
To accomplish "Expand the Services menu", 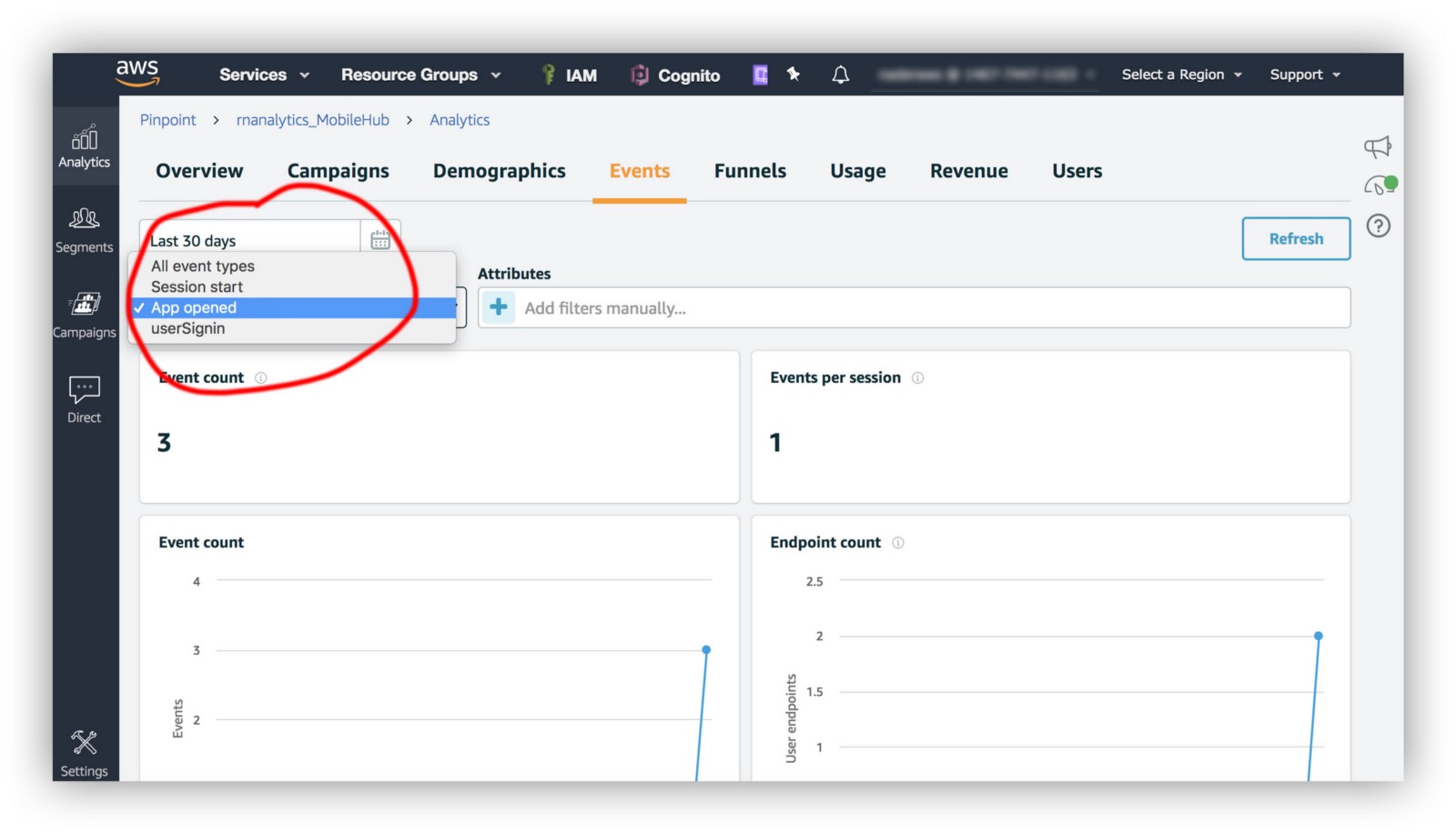I will (263, 75).
